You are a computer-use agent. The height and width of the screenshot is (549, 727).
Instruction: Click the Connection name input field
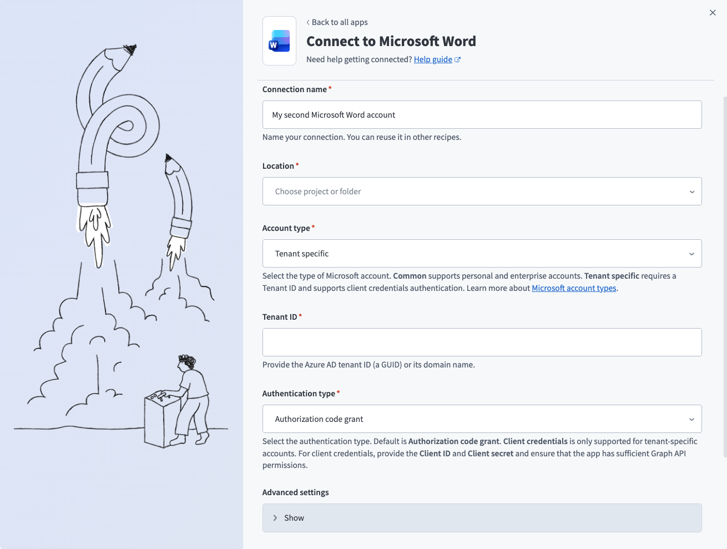482,115
